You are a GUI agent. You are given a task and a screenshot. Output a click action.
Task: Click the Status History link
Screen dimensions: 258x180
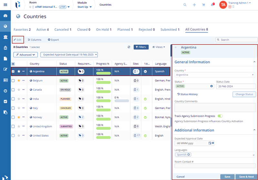[187, 94]
